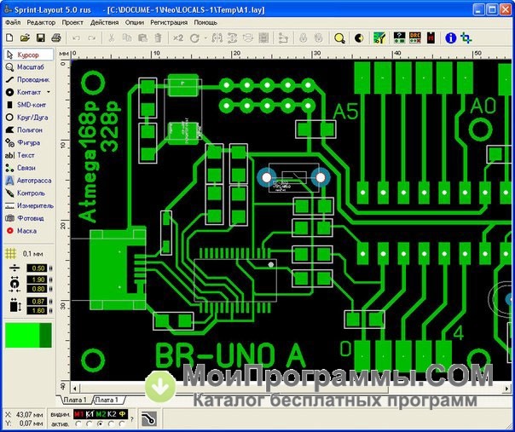Click the question-mark component panel icon
This screenshot has height=432, width=515.
(399, 37)
